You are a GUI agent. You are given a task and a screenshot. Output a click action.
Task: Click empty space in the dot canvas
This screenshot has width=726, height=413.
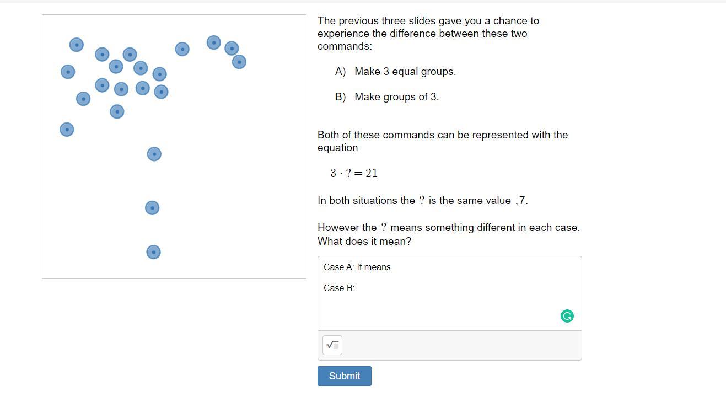point(237,193)
